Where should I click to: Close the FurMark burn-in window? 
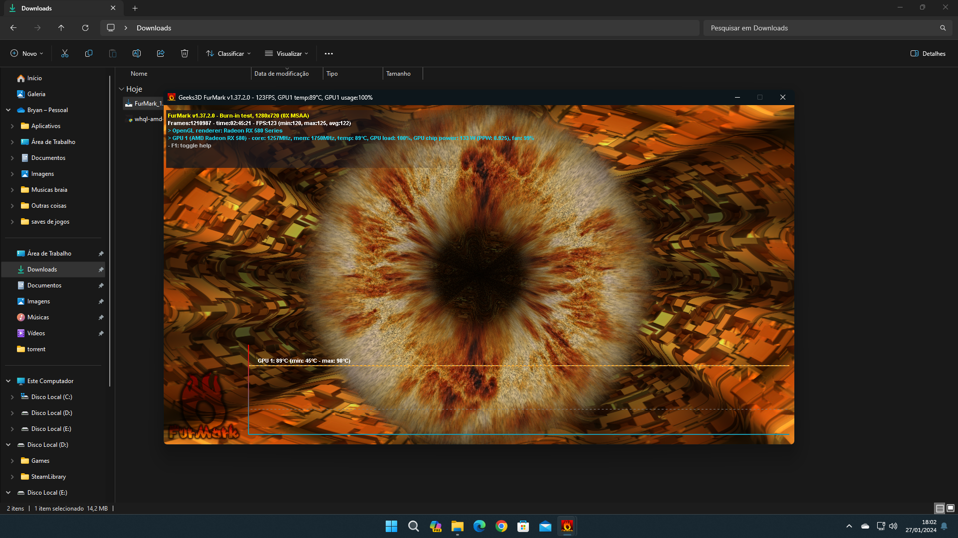tap(783, 97)
